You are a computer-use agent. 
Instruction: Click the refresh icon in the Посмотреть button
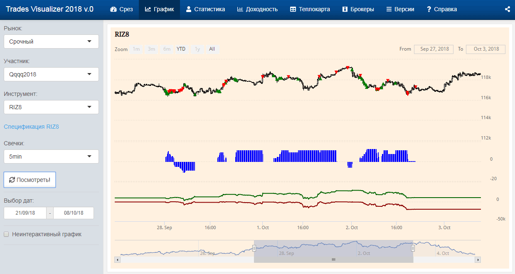click(12, 180)
